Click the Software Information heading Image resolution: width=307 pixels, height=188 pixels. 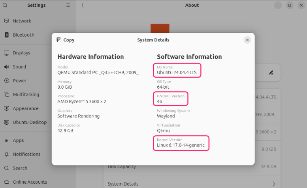tap(189, 57)
